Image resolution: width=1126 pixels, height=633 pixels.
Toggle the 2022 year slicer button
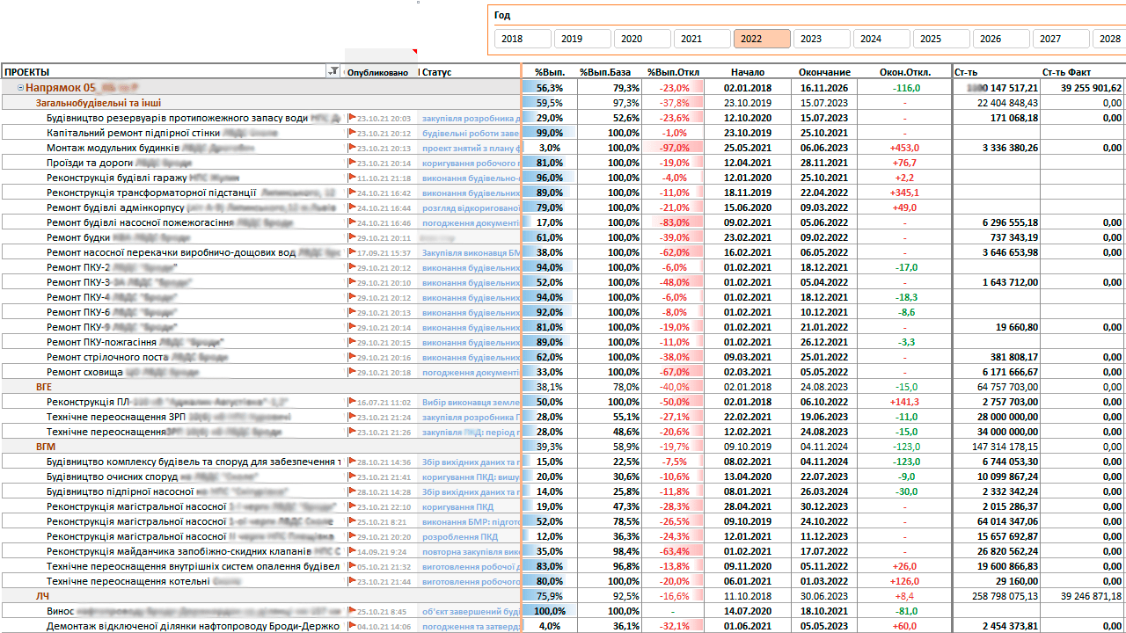[762, 39]
